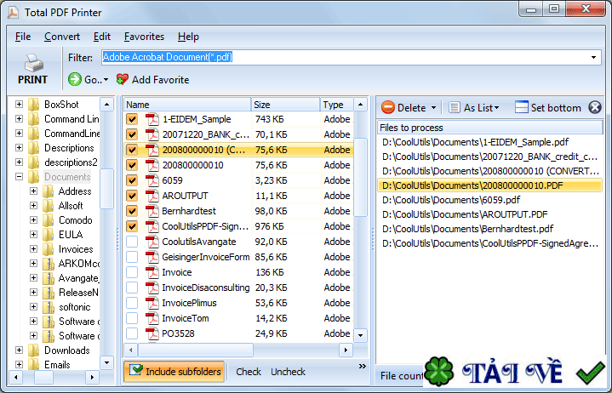Click the BoxShot folder icon
Image resolution: width=612 pixels, height=393 pixels.
click(34, 105)
